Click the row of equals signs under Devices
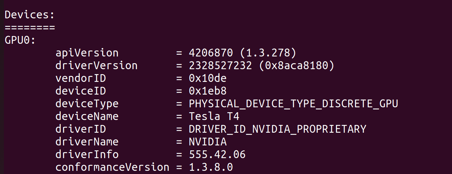 (30, 28)
